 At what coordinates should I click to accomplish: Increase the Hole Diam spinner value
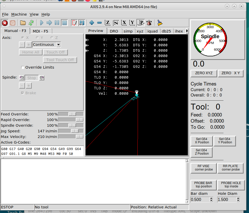(x=238, y=198)
